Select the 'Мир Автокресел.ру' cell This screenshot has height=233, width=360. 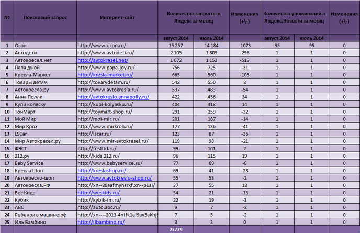tap(45, 141)
